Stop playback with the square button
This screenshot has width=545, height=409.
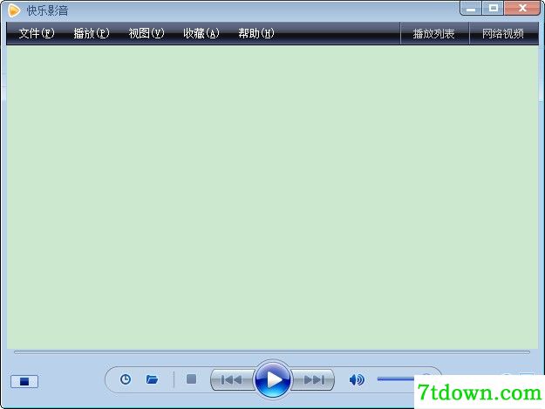191,379
